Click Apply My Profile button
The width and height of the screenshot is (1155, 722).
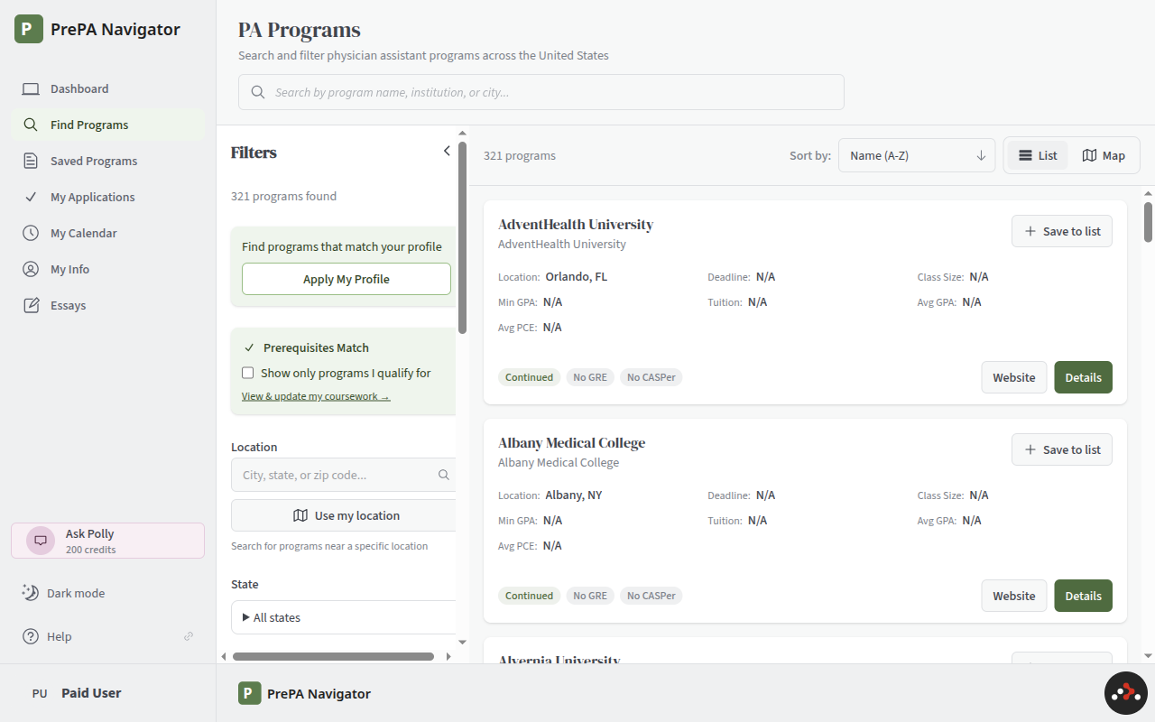click(x=346, y=279)
